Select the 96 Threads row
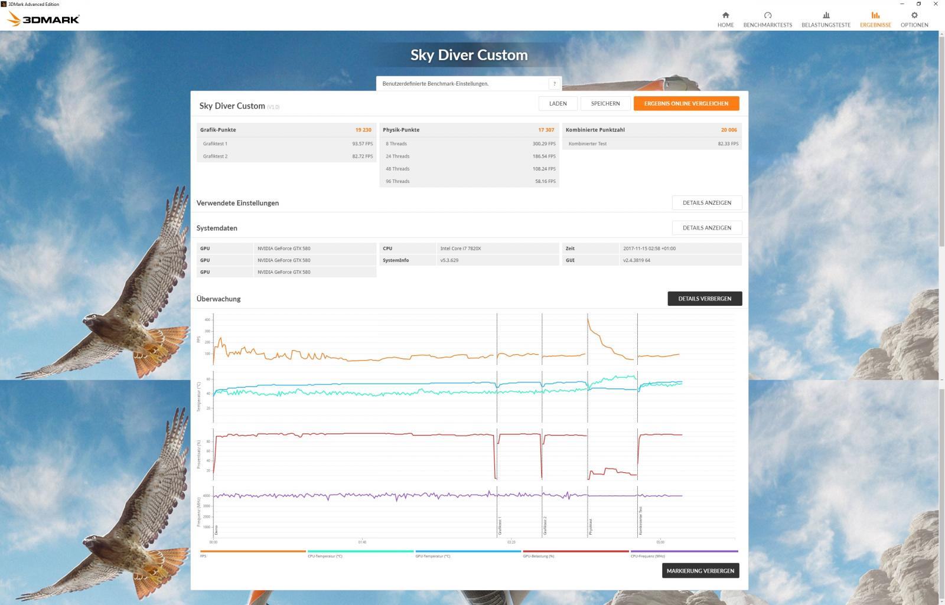The height and width of the screenshot is (605, 945). [469, 181]
